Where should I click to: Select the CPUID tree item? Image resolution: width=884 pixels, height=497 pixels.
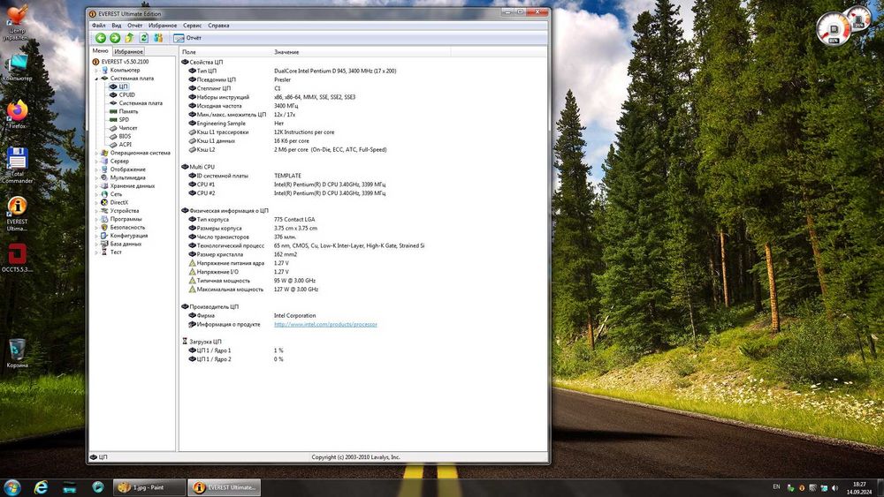point(126,94)
